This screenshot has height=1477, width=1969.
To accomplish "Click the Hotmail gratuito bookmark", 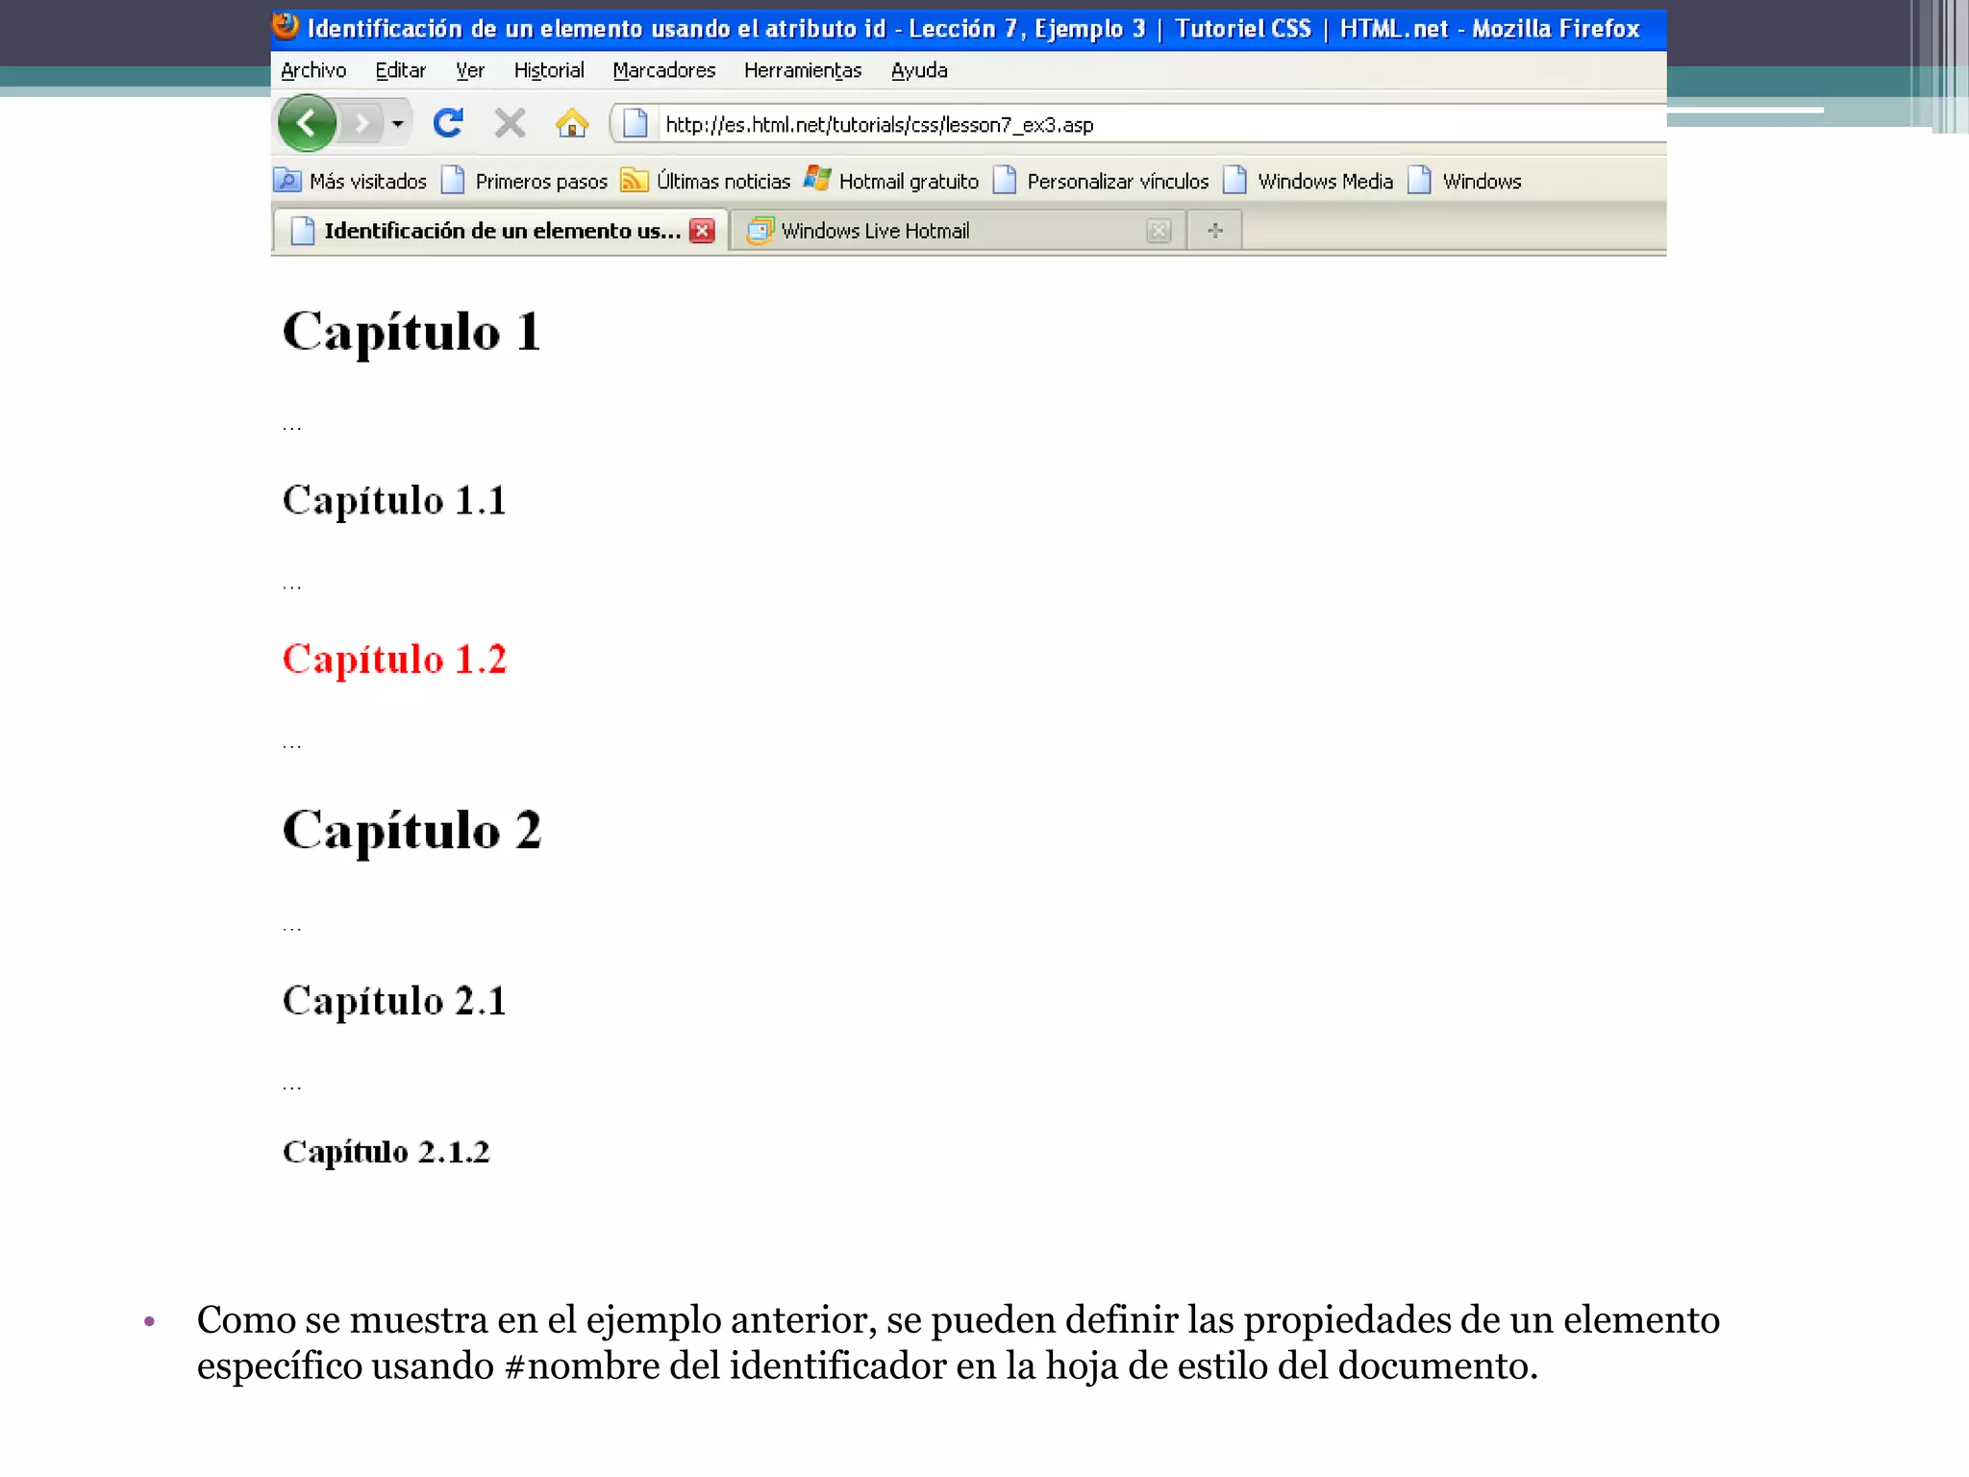I will pyautogui.click(x=891, y=181).
